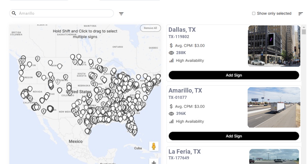This screenshot has width=307, height=164.
Task: Open the La Feria, TX listing title
Action: coord(185,152)
